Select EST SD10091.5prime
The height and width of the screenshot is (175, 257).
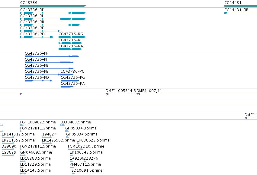click(73, 174)
